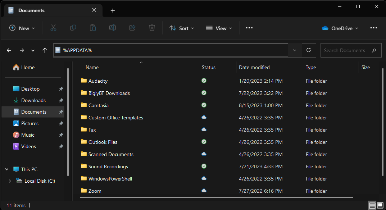386x210 pixels.
Task: Select the Zoom folder icon
Action: 84,191
